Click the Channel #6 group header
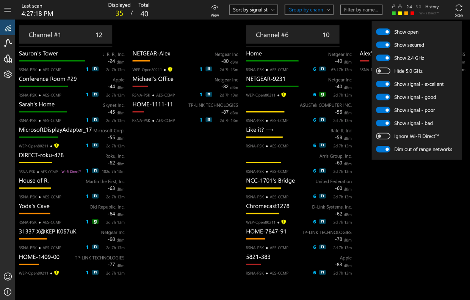470x300 pixels. 293,34
